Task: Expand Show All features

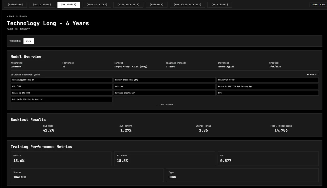Action: pos(313,75)
